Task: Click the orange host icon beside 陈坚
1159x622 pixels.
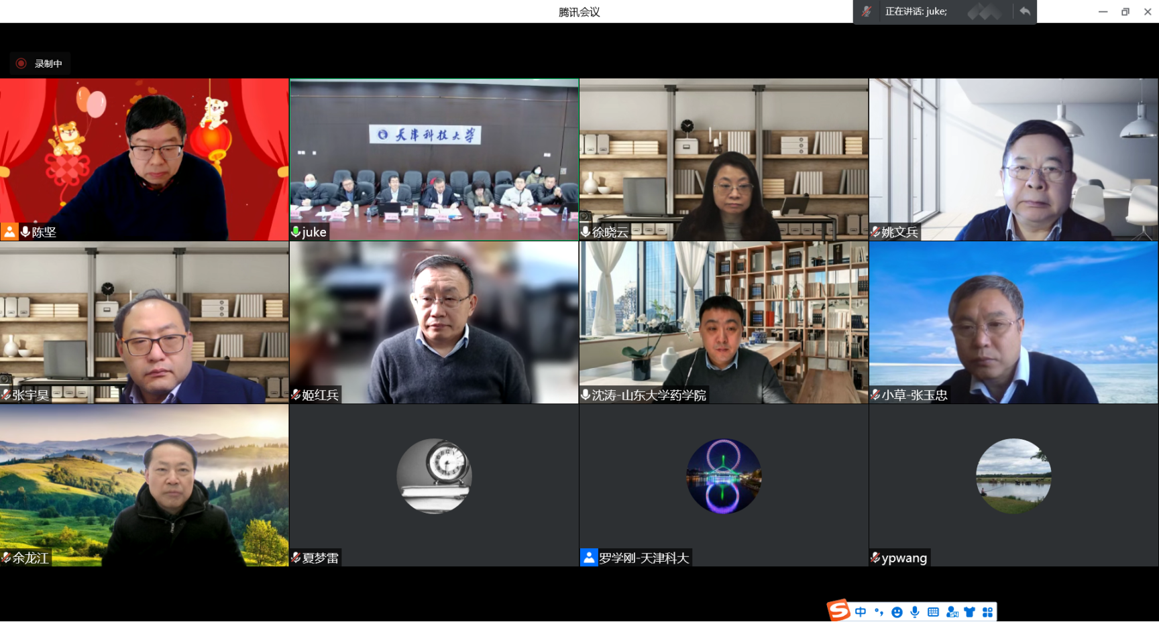Action: (x=9, y=232)
